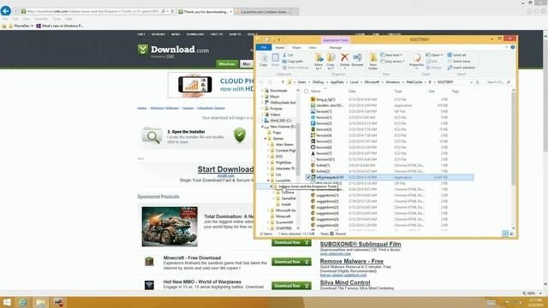Screen dimensions: 548x308
Task: Click Select none in the ribbon
Action: 459,62
